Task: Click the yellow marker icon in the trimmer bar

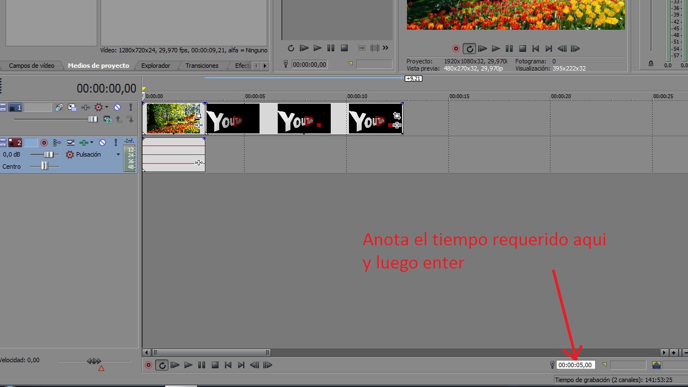Action: (350, 64)
